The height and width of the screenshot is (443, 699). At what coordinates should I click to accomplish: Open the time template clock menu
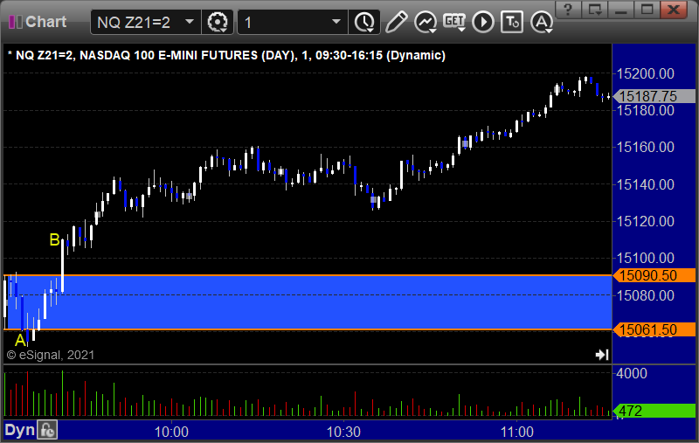[364, 22]
